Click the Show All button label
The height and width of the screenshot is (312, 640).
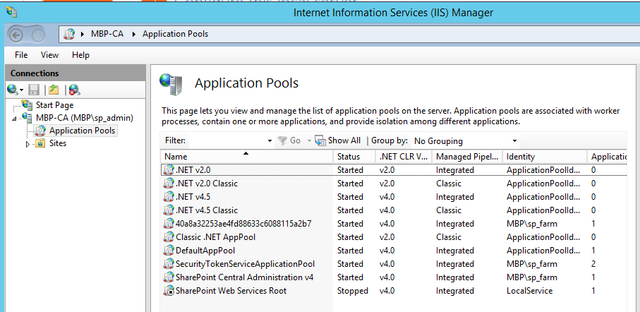[x=344, y=140]
